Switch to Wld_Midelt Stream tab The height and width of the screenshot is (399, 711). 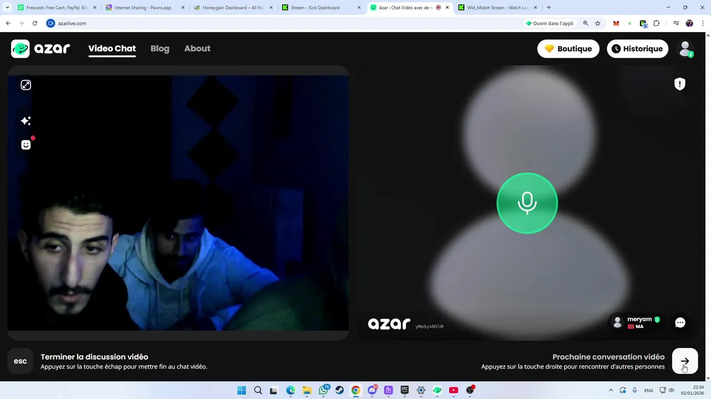[x=497, y=8]
